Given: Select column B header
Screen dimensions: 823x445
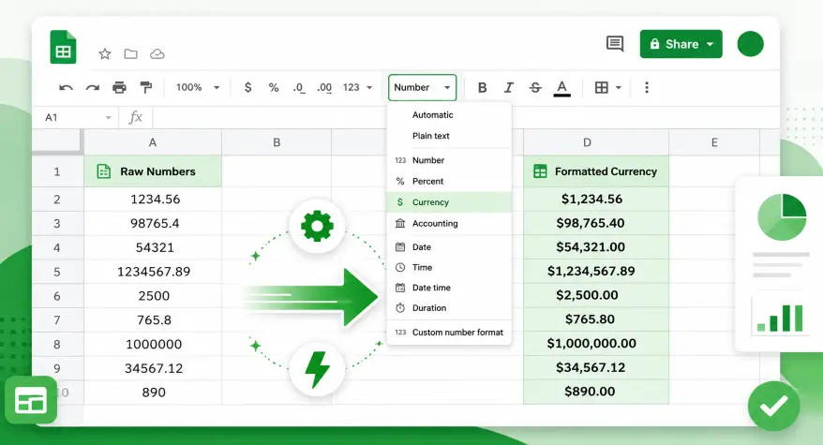Looking at the screenshot, I should point(277,142).
